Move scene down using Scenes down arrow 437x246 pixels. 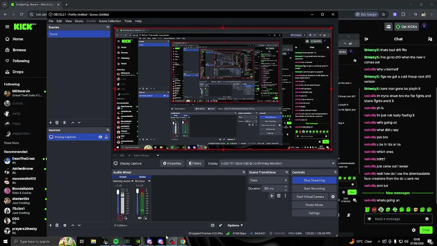tap(79, 122)
